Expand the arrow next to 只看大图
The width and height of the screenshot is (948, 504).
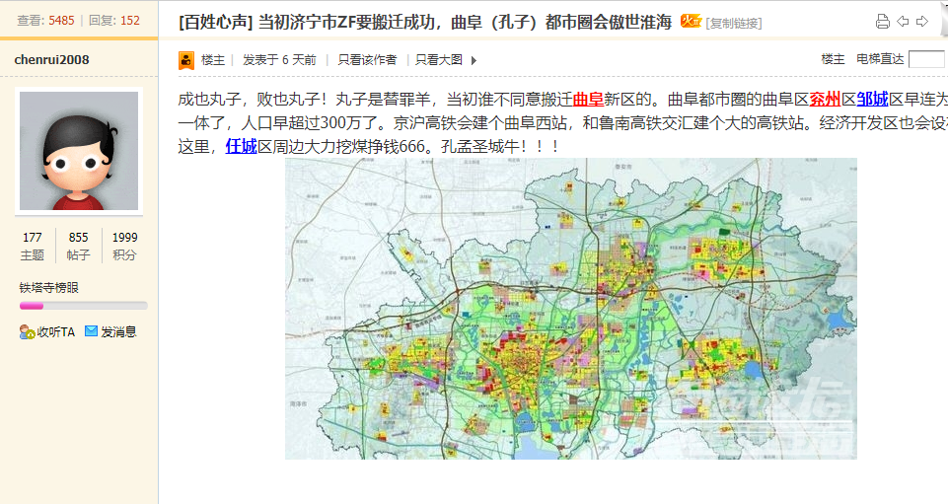click(x=474, y=60)
